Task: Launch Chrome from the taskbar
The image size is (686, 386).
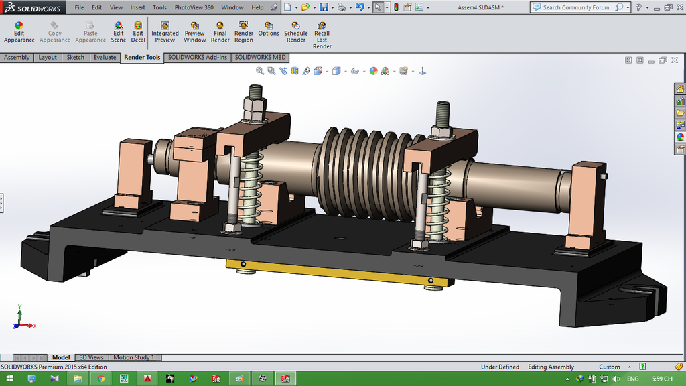Action: pos(101,379)
